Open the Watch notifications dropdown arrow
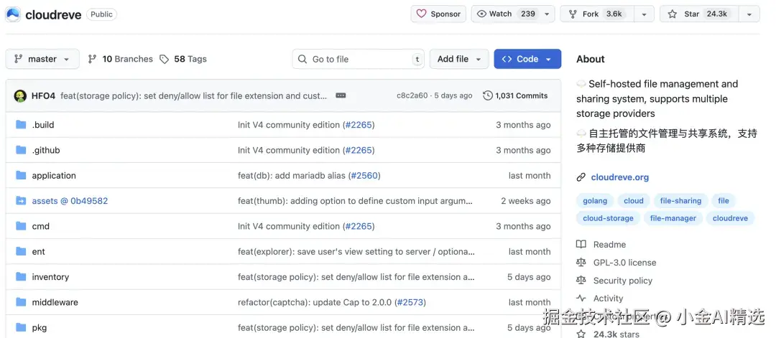The width and height of the screenshot is (776, 338). point(547,14)
